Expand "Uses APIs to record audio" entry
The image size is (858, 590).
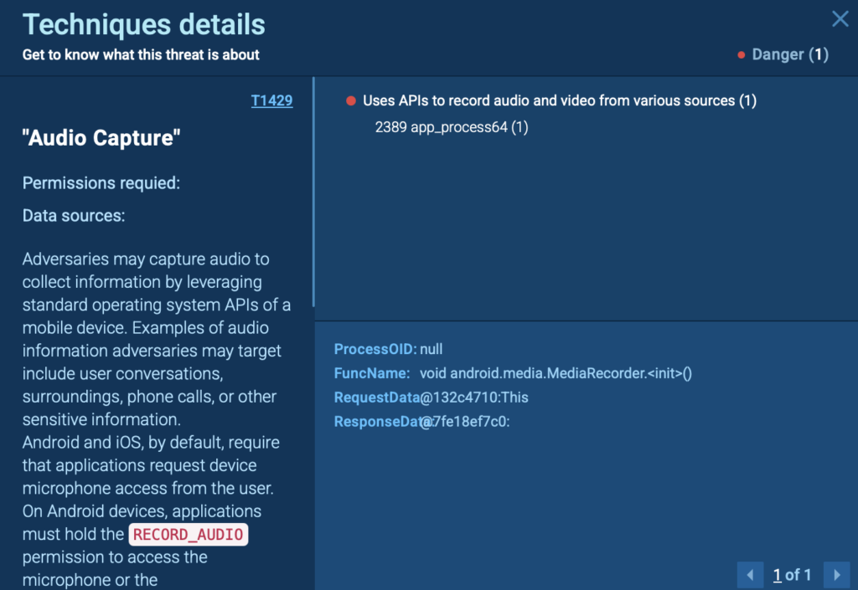(559, 101)
